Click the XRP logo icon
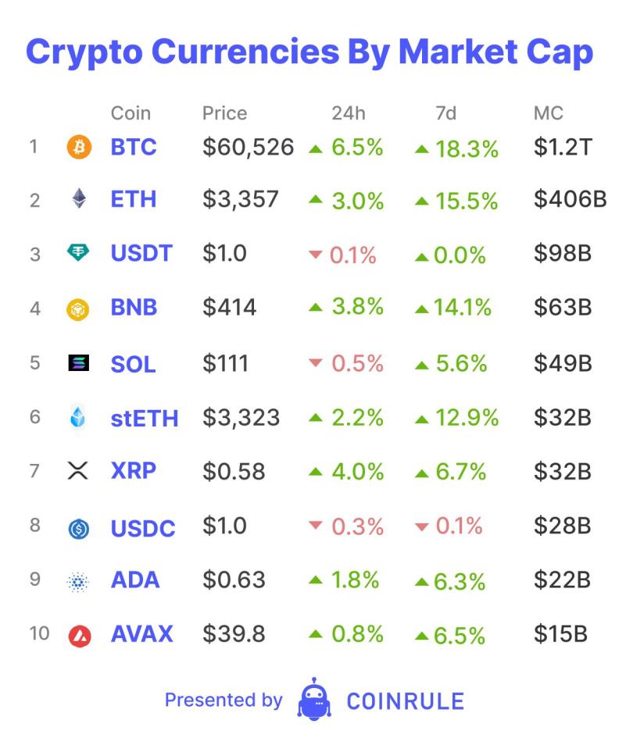Viewport: 626px width, 749px height. point(79,471)
